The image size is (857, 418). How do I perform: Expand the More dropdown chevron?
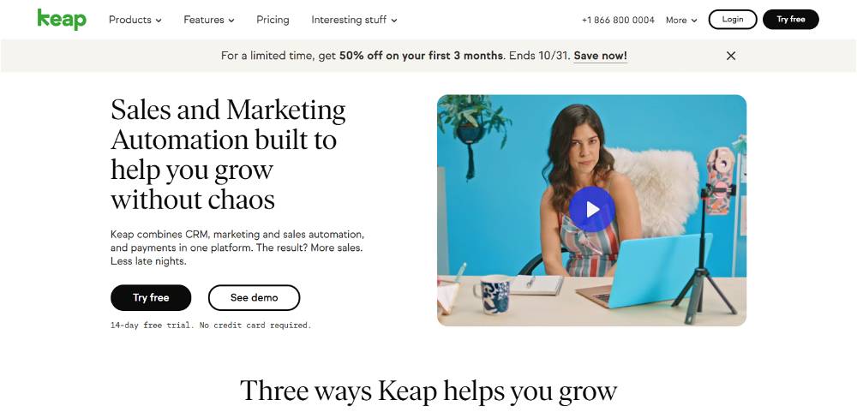point(694,21)
